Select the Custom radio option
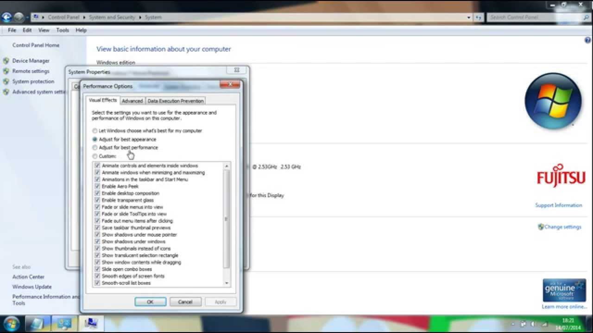Image resolution: width=593 pixels, height=333 pixels. [95, 156]
